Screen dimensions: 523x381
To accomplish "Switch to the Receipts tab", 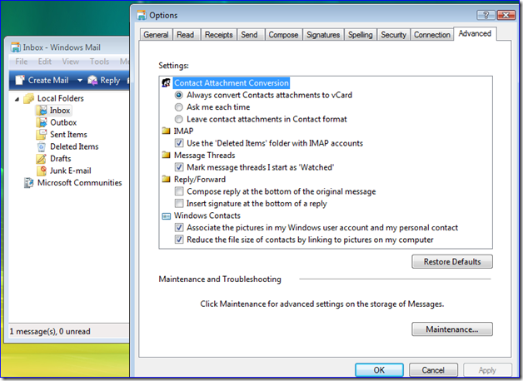I will (219, 35).
